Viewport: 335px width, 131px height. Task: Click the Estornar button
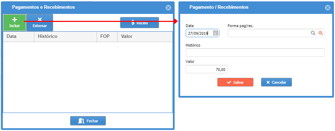(x=40, y=23)
